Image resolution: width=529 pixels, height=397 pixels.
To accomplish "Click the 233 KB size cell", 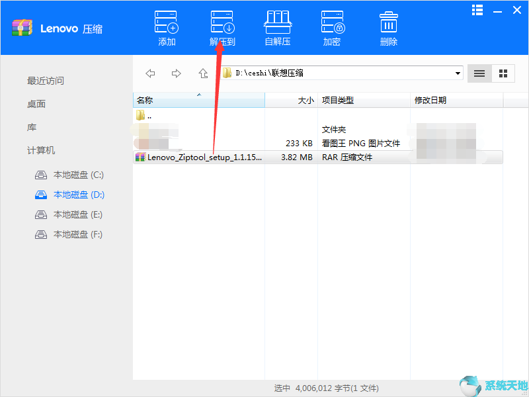I will [299, 144].
